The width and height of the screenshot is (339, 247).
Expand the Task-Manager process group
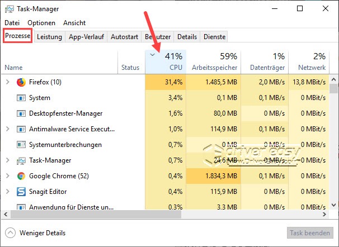(8, 160)
